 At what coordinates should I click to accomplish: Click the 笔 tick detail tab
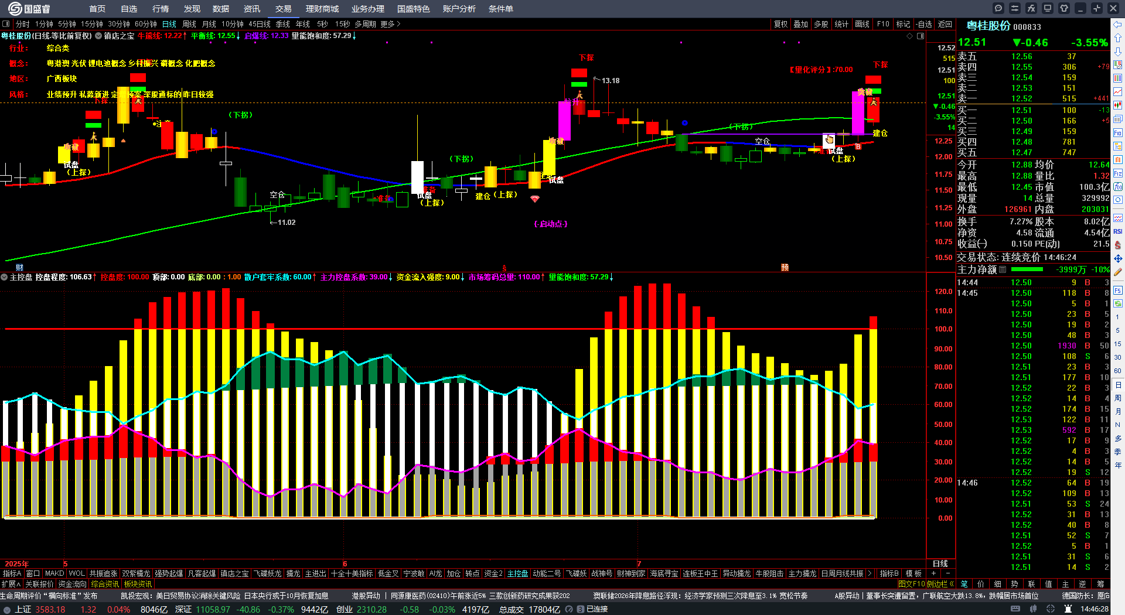(x=964, y=584)
